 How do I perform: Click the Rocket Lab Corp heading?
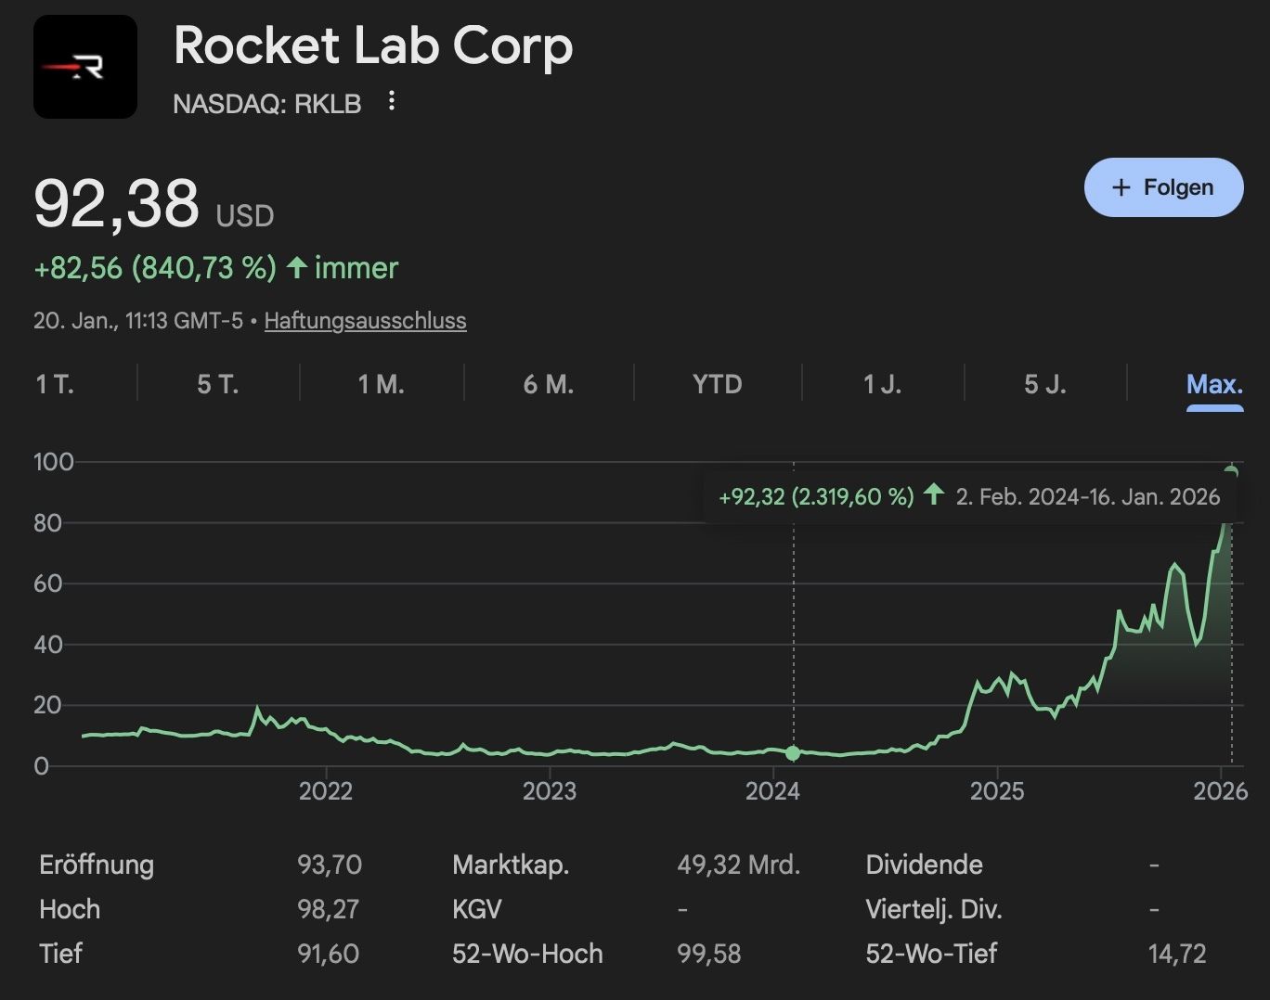click(x=373, y=45)
